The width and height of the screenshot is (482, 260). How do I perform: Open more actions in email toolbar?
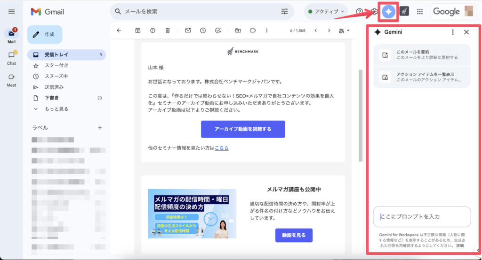pyautogui.click(x=267, y=31)
